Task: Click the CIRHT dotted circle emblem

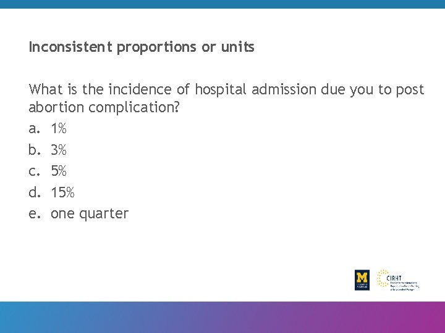Action: coord(383,279)
